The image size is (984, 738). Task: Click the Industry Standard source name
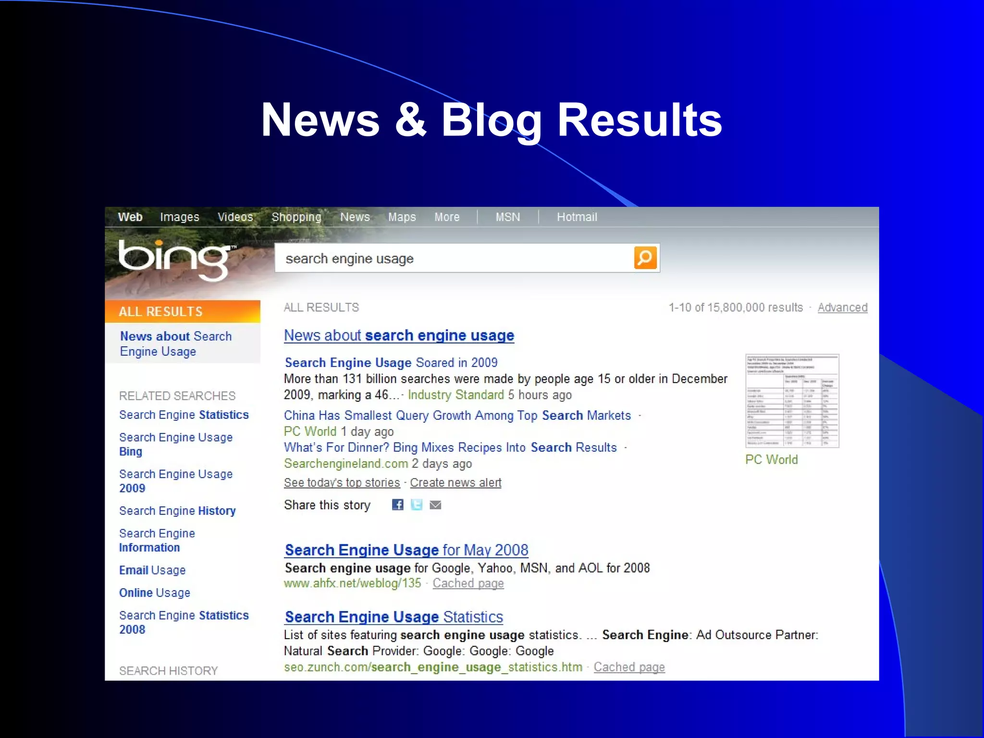tap(455, 395)
